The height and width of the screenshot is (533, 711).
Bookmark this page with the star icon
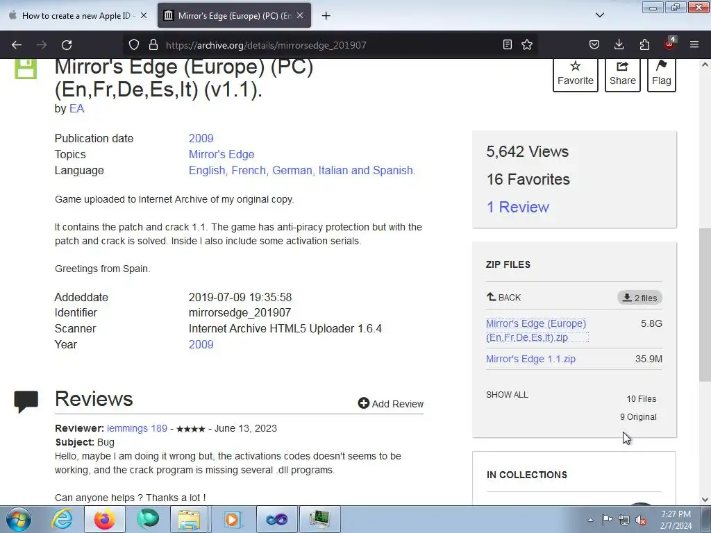(527, 44)
